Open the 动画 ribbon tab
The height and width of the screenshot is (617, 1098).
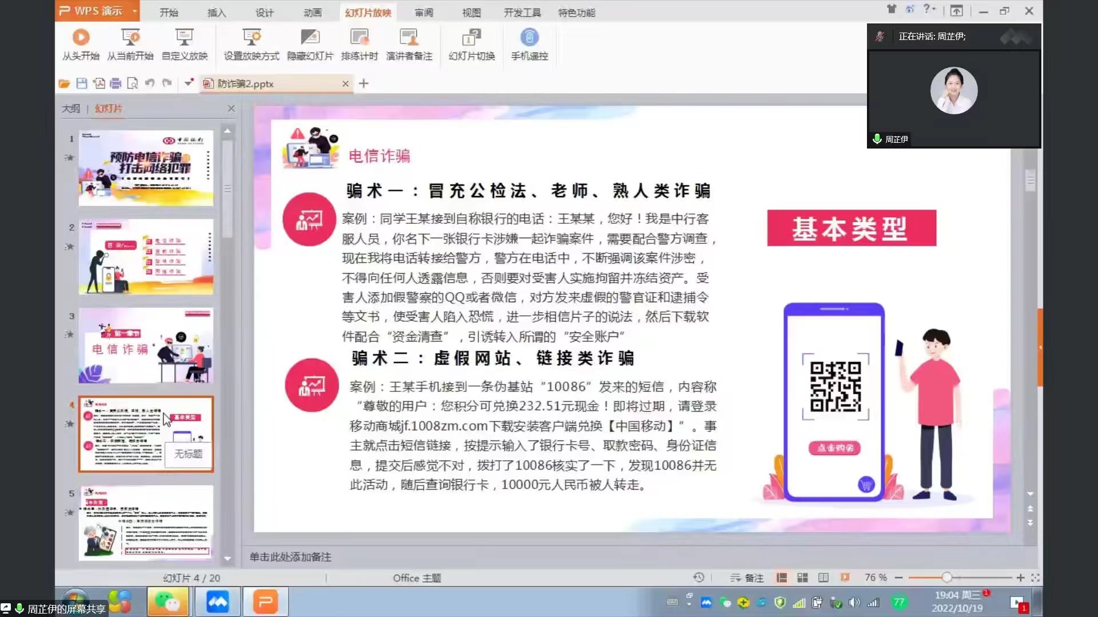pos(312,13)
